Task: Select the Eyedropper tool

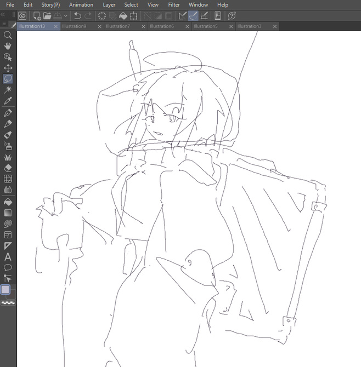Action: 8,101
